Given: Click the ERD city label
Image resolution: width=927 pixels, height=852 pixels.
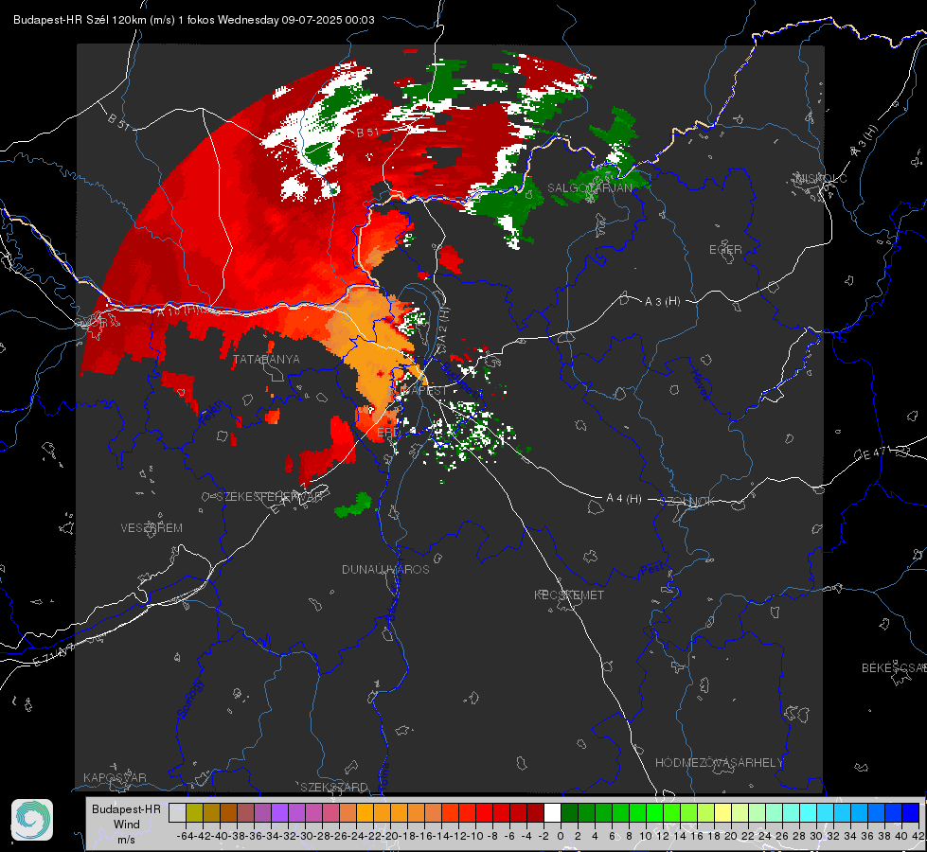Looking at the screenshot, I should click(387, 433).
